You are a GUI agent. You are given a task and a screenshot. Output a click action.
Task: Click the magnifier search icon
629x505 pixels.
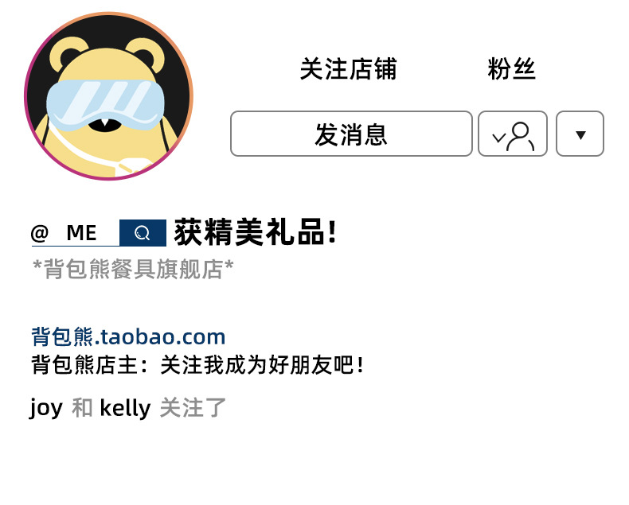point(143,233)
